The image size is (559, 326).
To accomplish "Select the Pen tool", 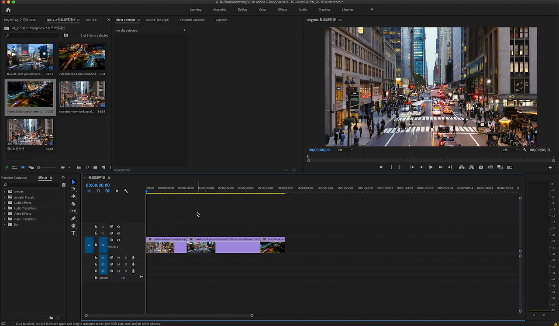I will click(73, 218).
